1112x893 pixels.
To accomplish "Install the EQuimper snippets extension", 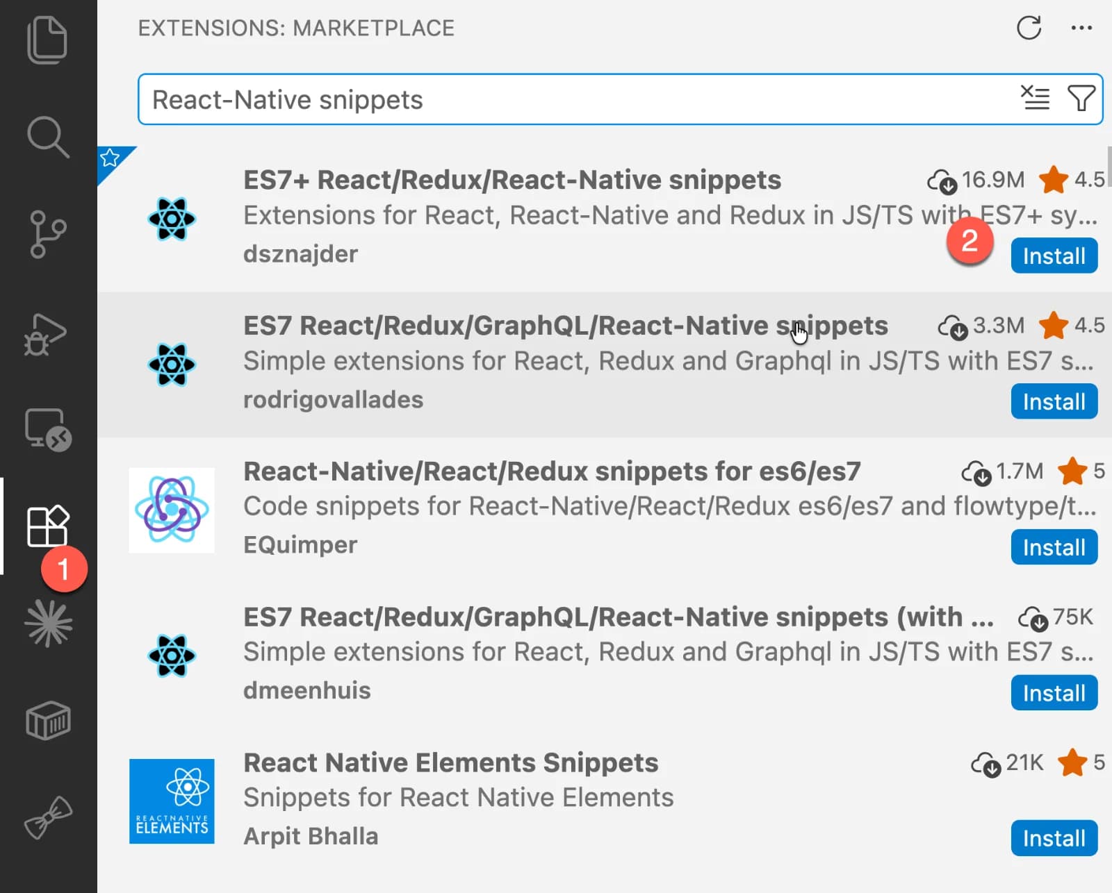I will point(1054,548).
